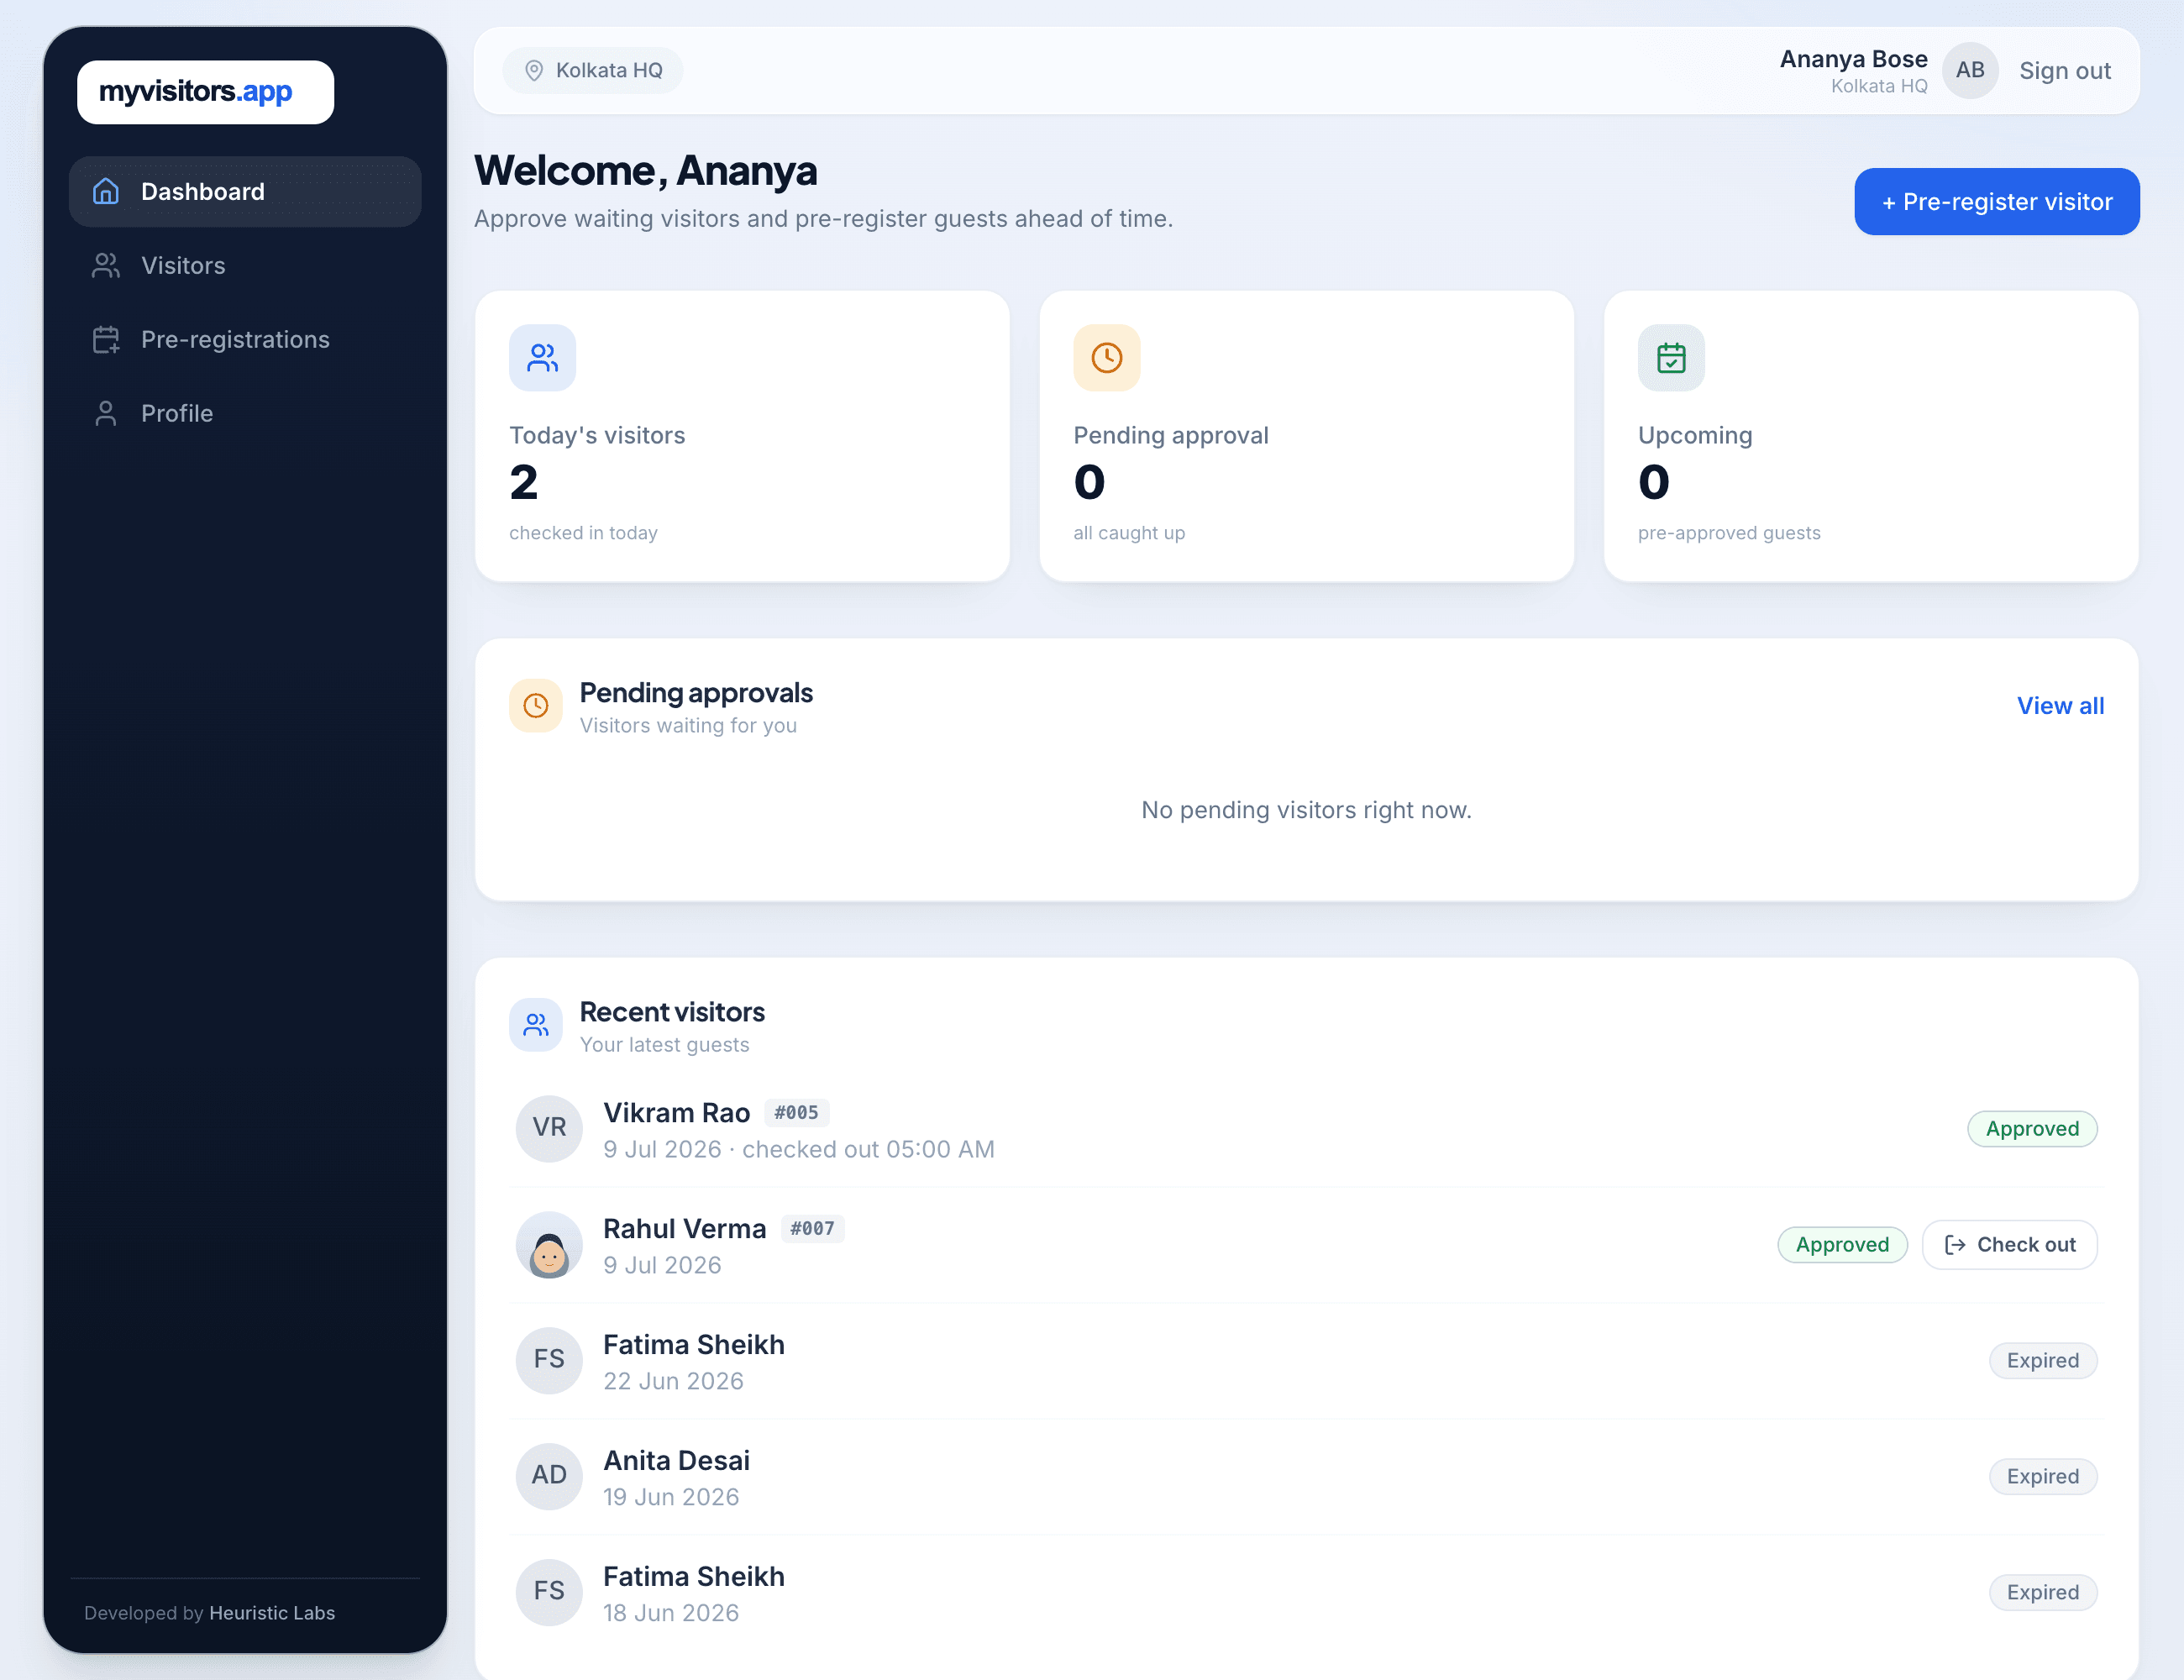The height and width of the screenshot is (1680, 2184).
Task: Click Rahul Verma's photo avatar
Action: (549, 1244)
